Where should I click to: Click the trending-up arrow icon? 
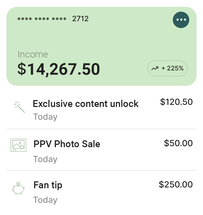click(155, 68)
